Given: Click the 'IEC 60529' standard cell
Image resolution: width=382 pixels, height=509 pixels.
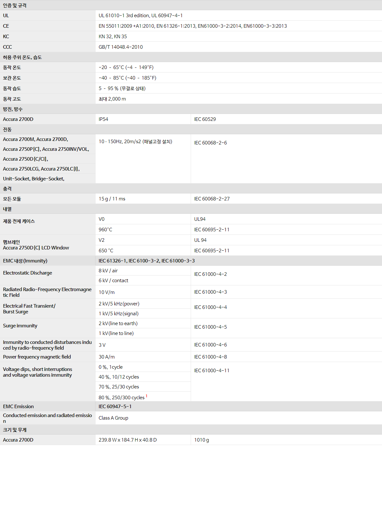Looking at the screenshot, I should point(286,119).
